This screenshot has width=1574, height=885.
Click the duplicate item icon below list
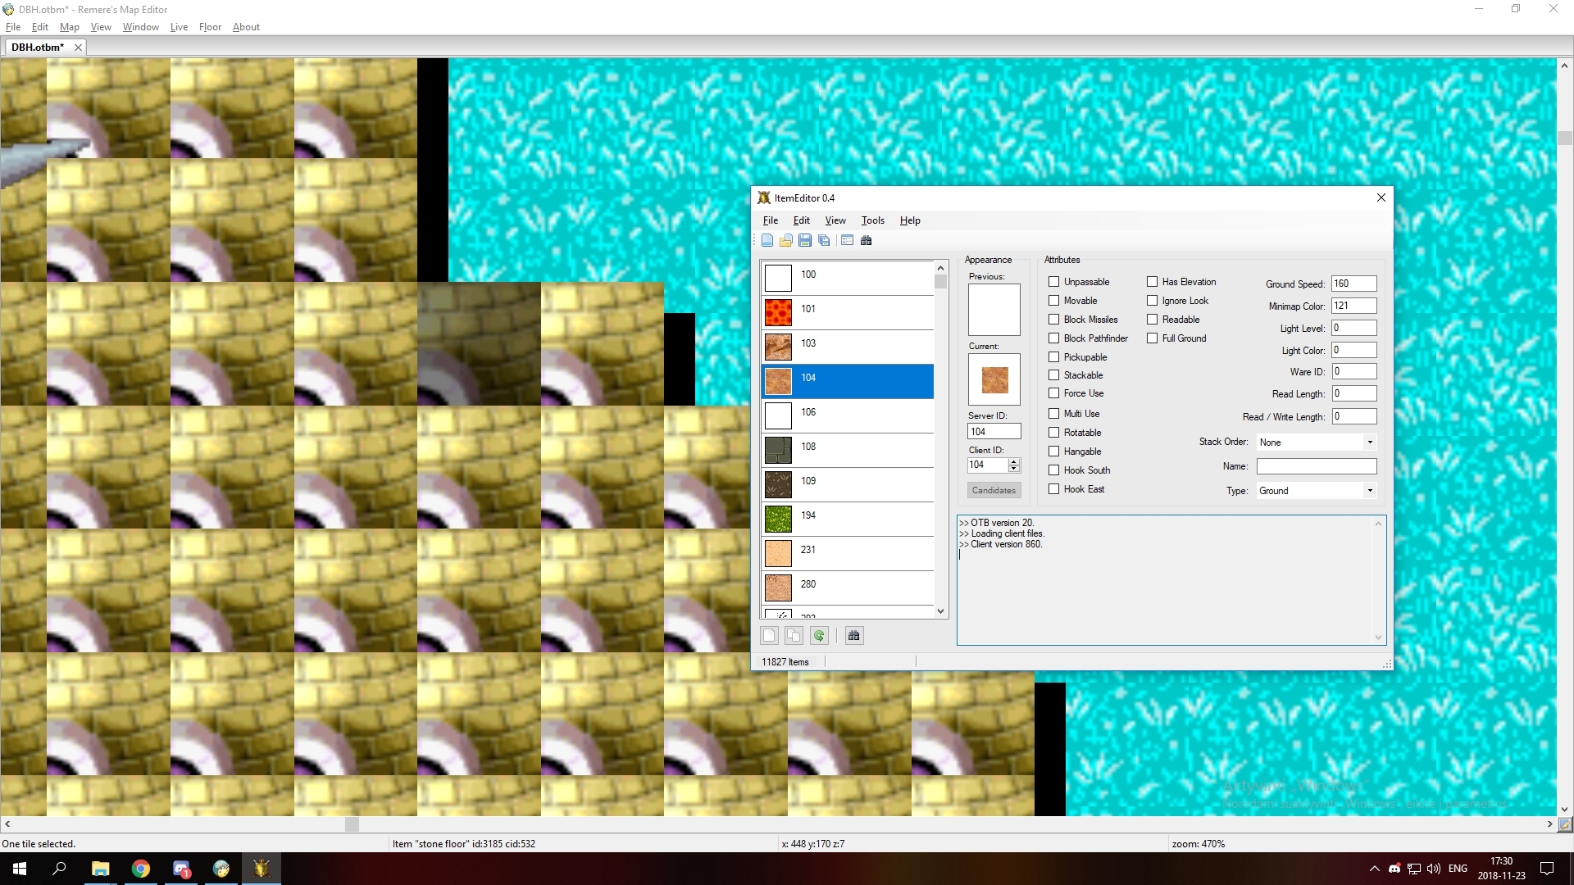pyautogui.click(x=794, y=636)
